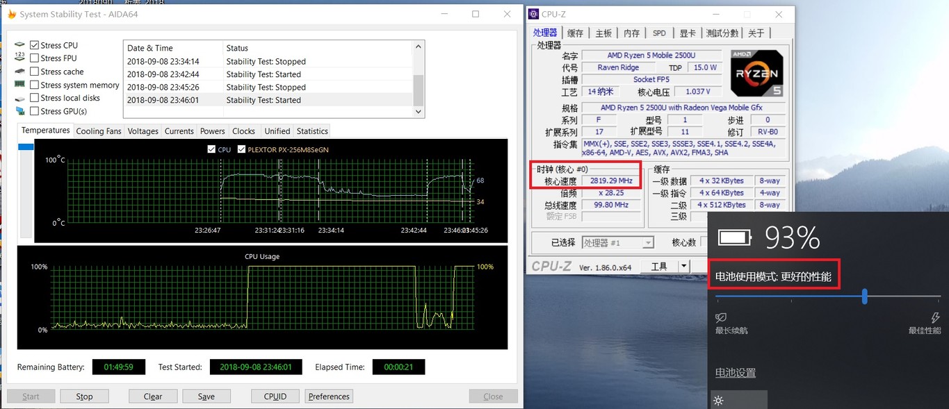
Task: Click the AIDA64 flame icon in title bar
Action: point(12,14)
